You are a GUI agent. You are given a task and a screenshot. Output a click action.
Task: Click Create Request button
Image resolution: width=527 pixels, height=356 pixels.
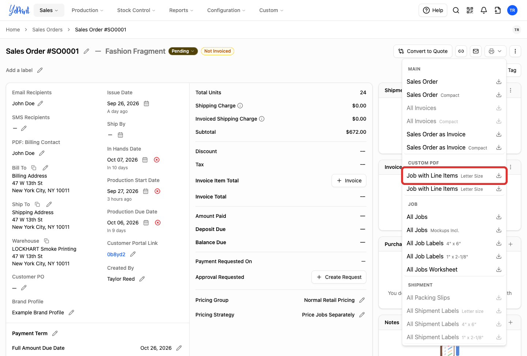(x=339, y=277)
